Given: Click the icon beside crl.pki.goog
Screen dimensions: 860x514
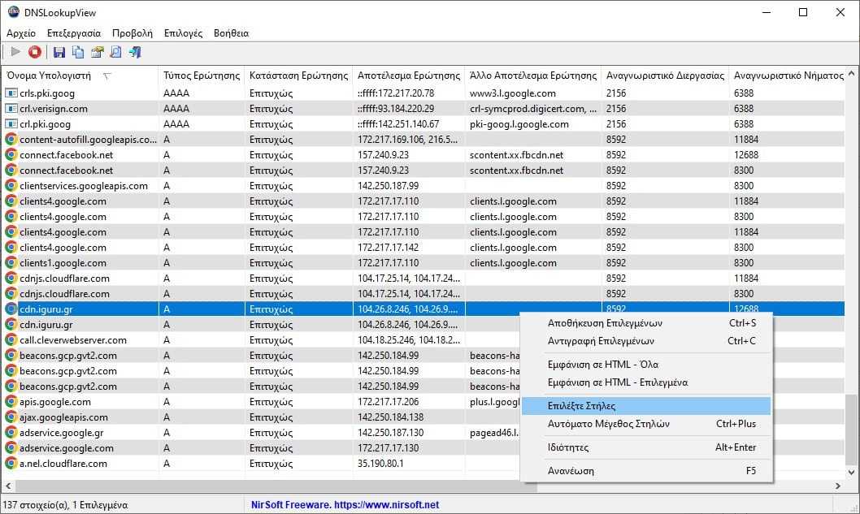Looking at the screenshot, I should click(11, 124).
